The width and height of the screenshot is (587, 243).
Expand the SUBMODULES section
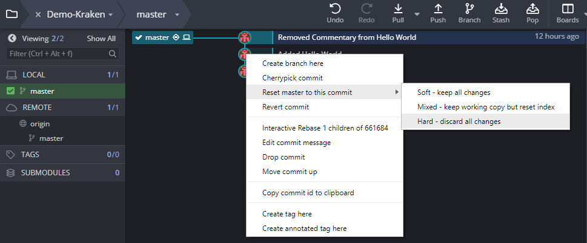click(63, 173)
